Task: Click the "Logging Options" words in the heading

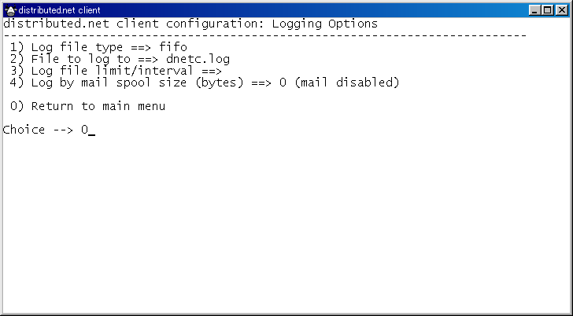Action: (x=324, y=24)
